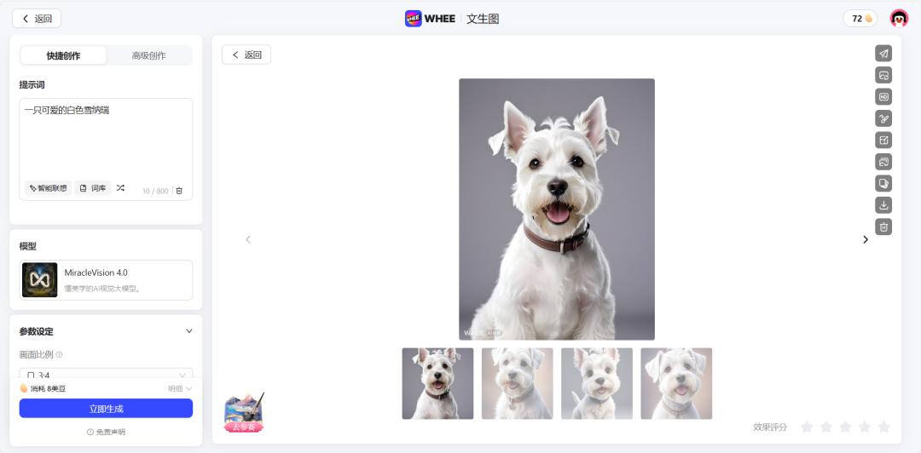The image size is (921, 453).
Task: Go to next image with right arrow
Action: (x=866, y=239)
